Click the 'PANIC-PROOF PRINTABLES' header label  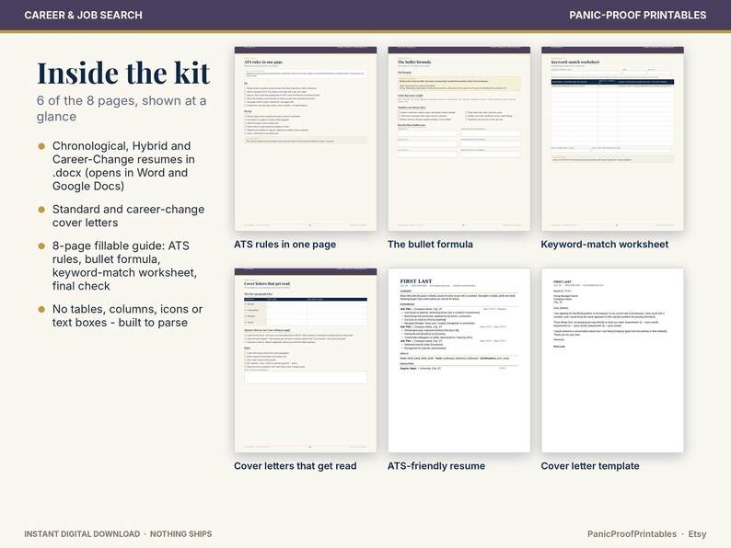point(638,16)
